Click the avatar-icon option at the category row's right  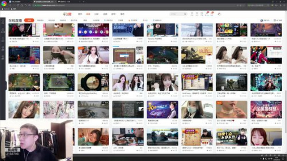point(265,20)
